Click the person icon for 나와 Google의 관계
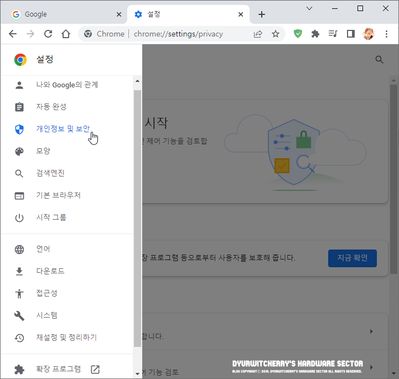399x379 pixels. [19, 85]
